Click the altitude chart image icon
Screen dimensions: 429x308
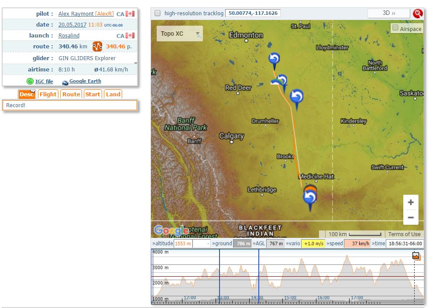[416, 256]
